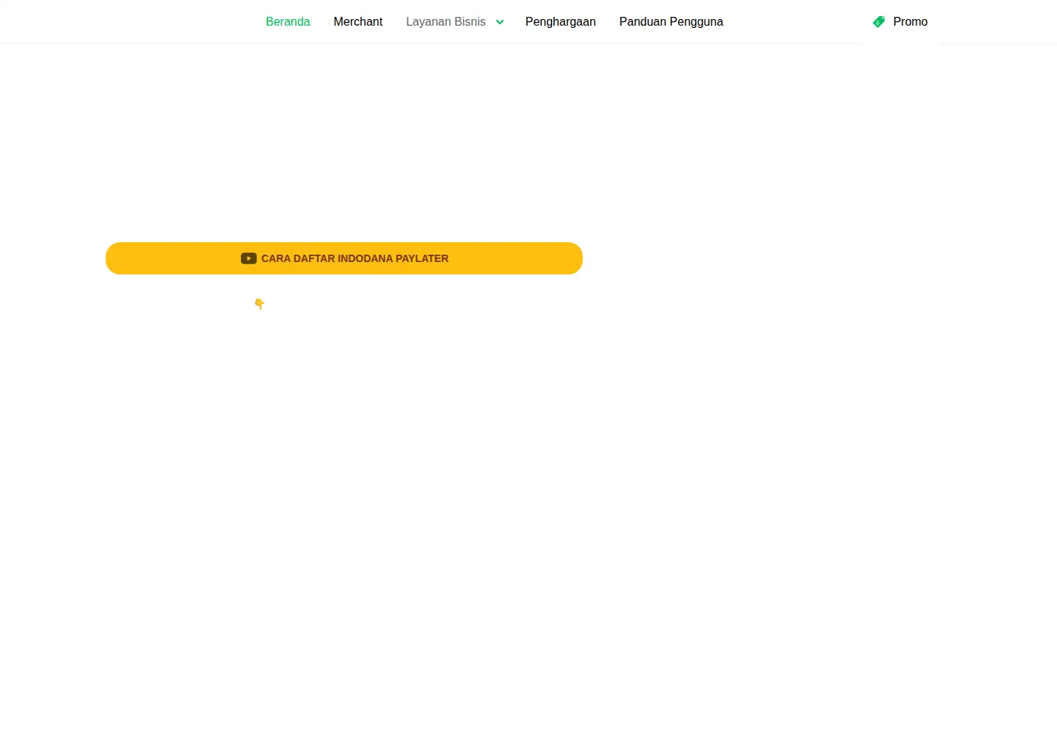Click the YouTube play icon on yellow button
Viewport: 1057px width, 734px height.
click(249, 258)
